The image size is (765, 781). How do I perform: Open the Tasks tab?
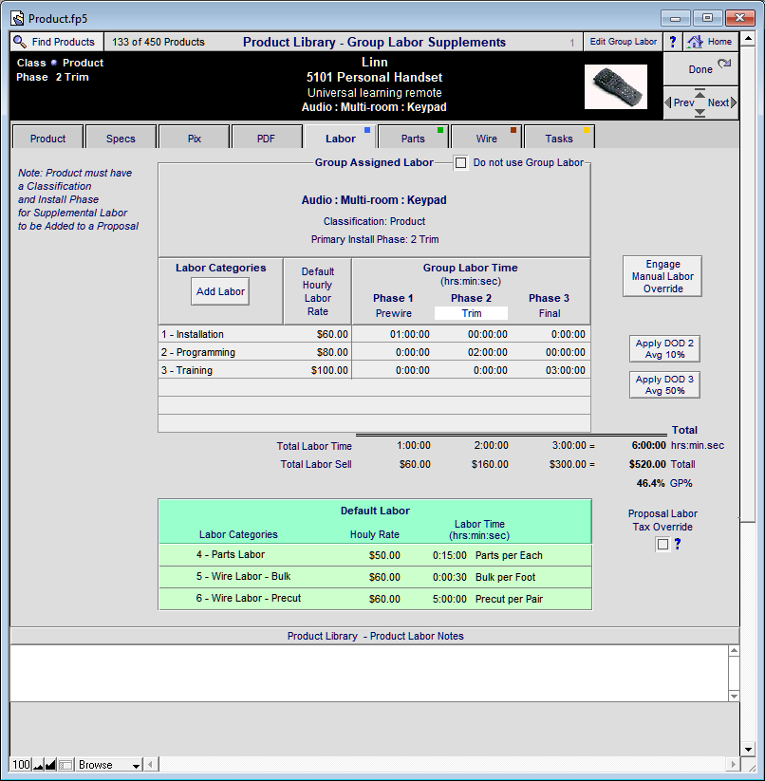(559, 138)
